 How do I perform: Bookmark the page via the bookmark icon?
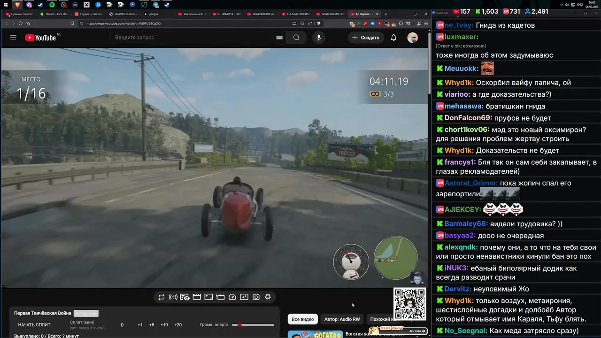pyautogui.click(x=72, y=23)
